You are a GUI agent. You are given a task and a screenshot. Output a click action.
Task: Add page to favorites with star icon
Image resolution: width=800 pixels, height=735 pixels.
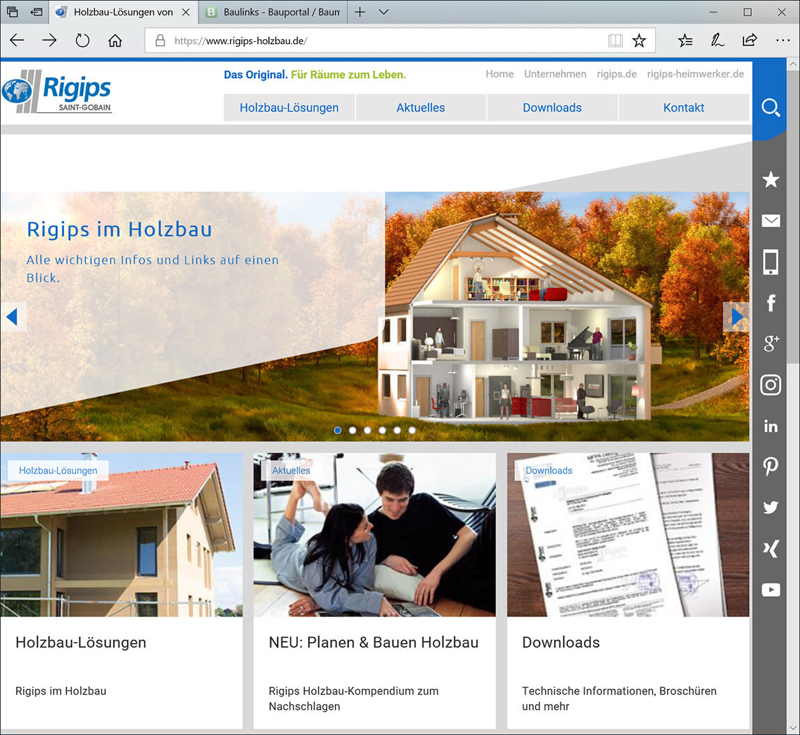[639, 40]
